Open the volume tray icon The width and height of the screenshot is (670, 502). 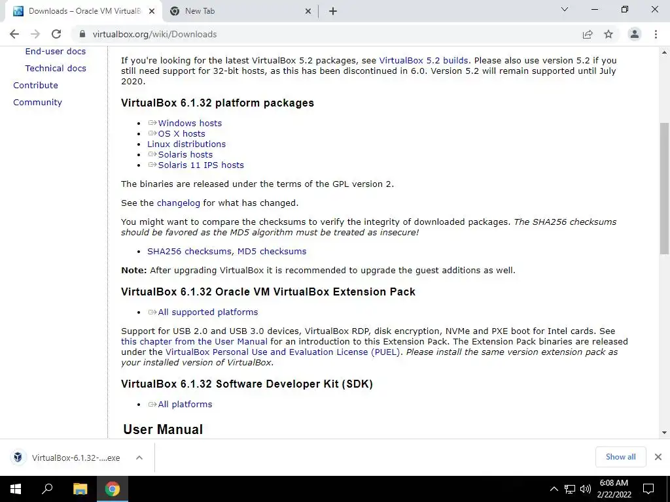(x=585, y=489)
